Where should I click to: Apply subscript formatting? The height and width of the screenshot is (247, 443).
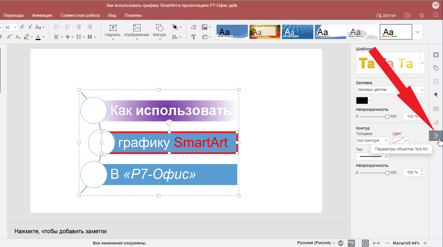point(18,37)
